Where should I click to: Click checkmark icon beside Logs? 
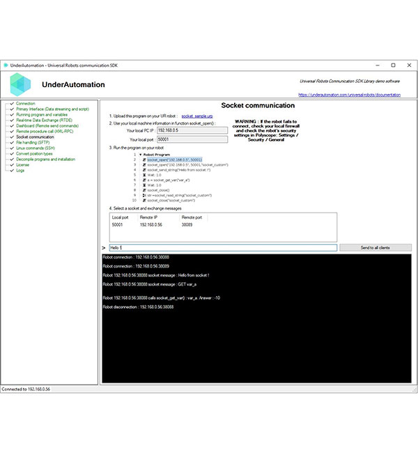point(12,171)
